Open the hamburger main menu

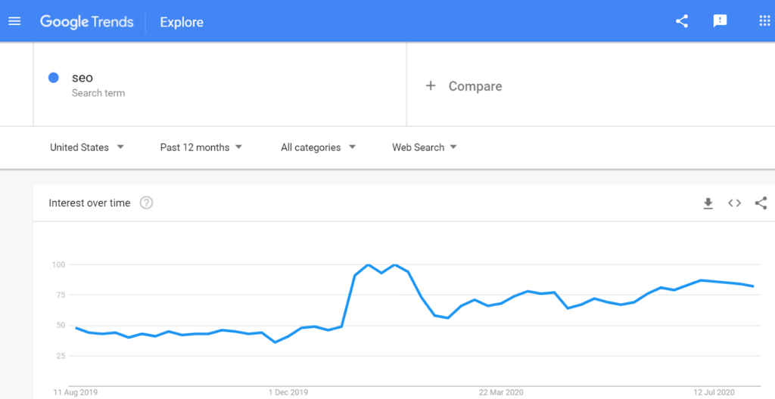tap(14, 21)
